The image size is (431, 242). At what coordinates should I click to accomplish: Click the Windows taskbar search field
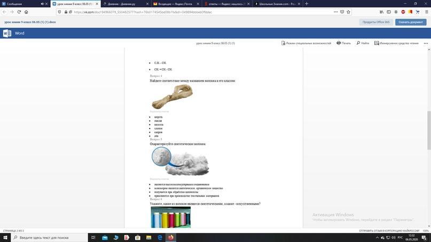point(50,238)
